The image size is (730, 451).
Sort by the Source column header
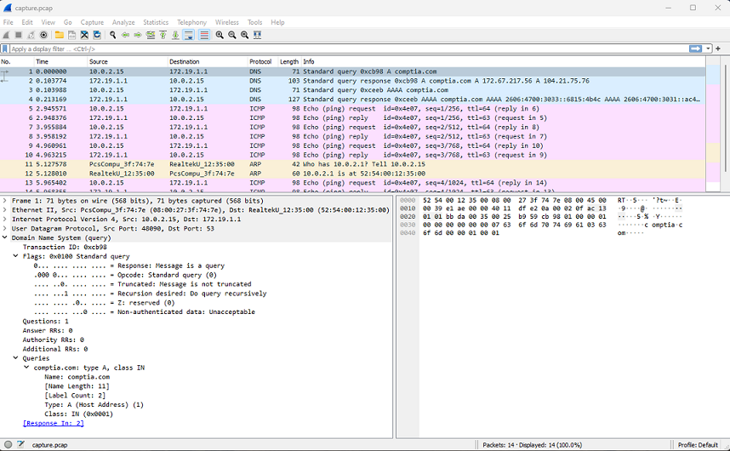coord(128,61)
